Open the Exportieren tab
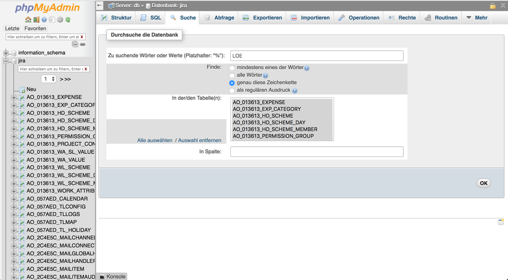 (262, 18)
